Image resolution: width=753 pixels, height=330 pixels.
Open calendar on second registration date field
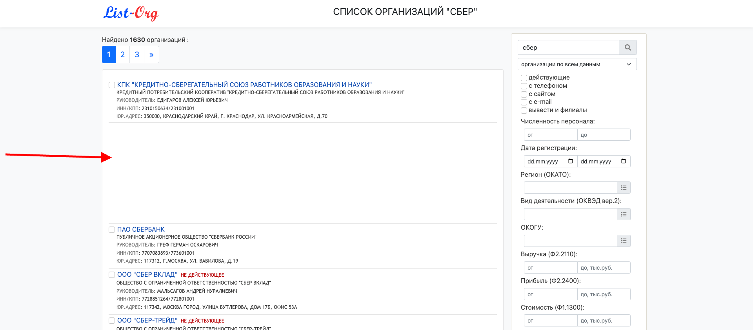(624, 161)
